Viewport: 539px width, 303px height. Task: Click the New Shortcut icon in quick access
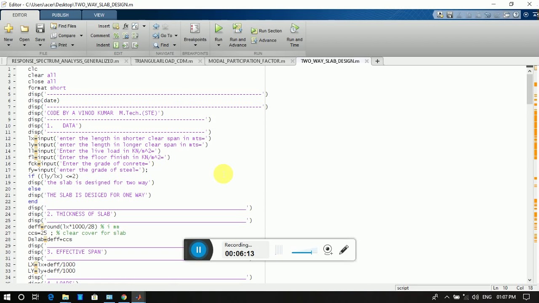click(x=440, y=15)
